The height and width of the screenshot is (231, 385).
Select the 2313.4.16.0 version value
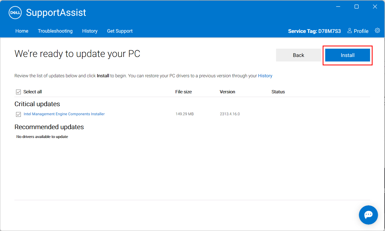tap(230, 114)
